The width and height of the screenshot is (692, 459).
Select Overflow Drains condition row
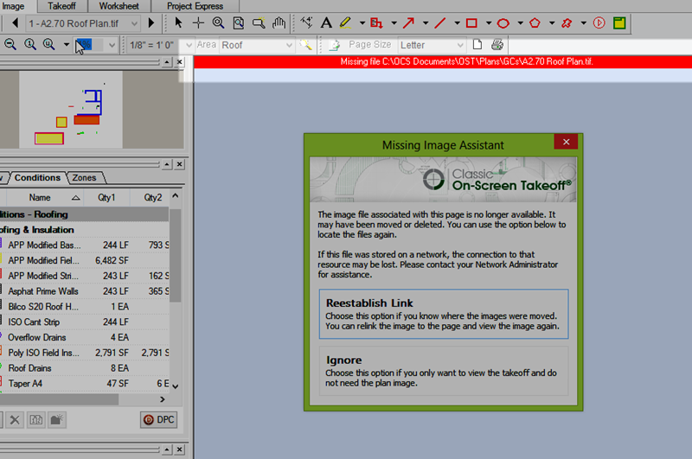point(84,338)
